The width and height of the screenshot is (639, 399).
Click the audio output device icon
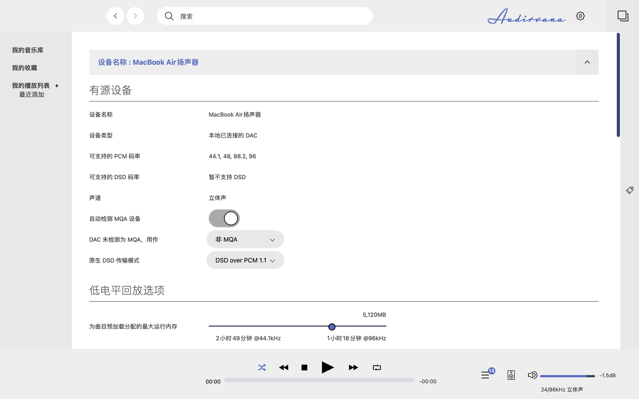[511, 375]
